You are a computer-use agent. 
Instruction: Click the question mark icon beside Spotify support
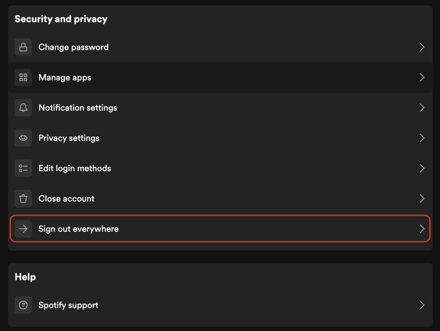pos(23,305)
